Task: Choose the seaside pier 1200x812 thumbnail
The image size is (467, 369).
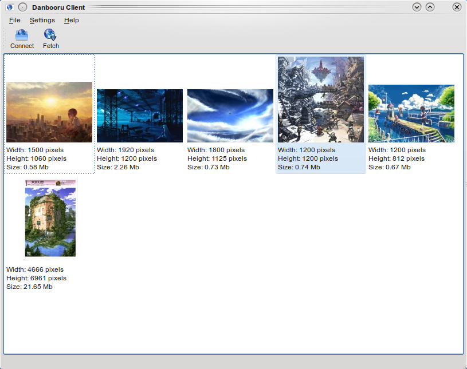Action: [411, 114]
